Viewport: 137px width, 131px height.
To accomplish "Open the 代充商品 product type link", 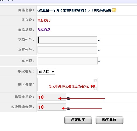I will pyautogui.click(x=44, y=30).
